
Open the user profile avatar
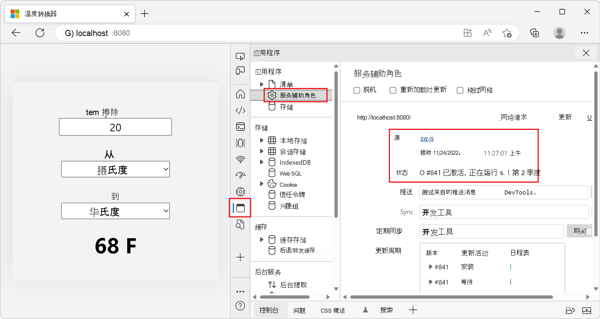click(560, 33)
